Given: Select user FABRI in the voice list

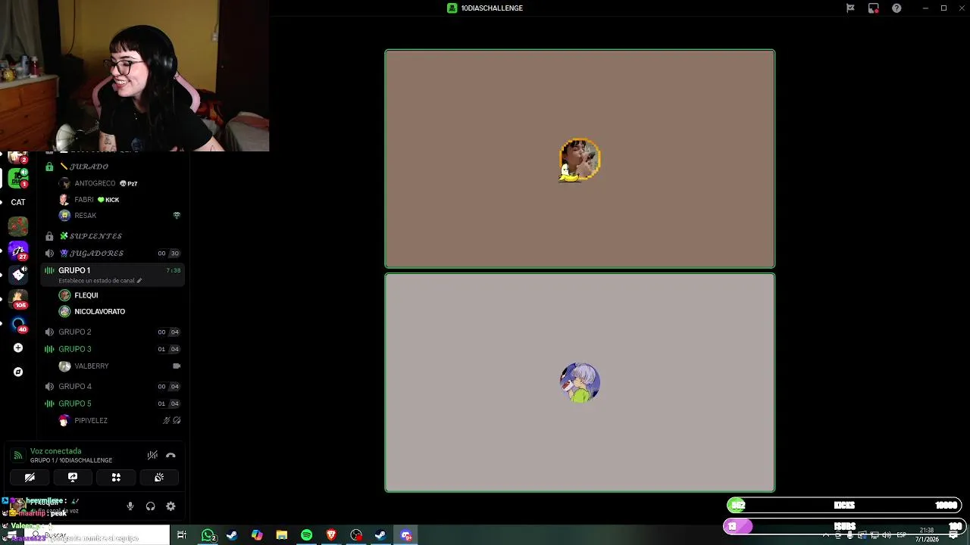Looking at the screenshot, I should pyautogui.click(x=84, y=200).
